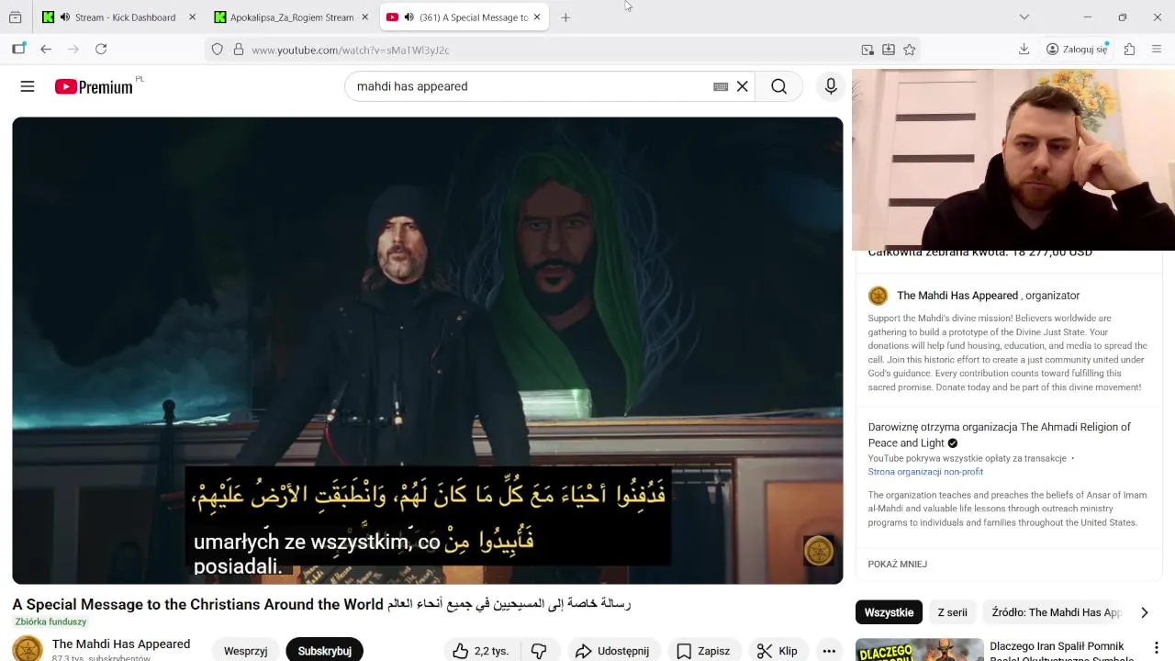
Task: Click the install app icon in address bar
Action: (889, 50)
